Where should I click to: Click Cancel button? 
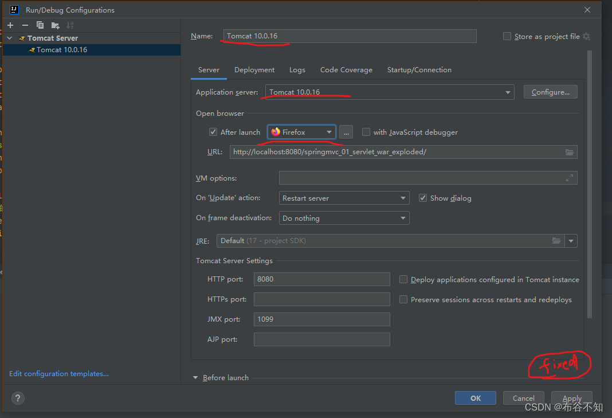click(523, 398)
